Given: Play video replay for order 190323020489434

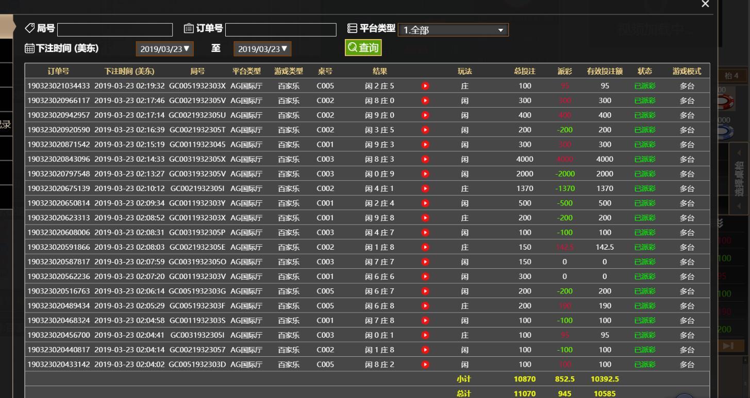Looking at the screenshot, I should point(425,306).
